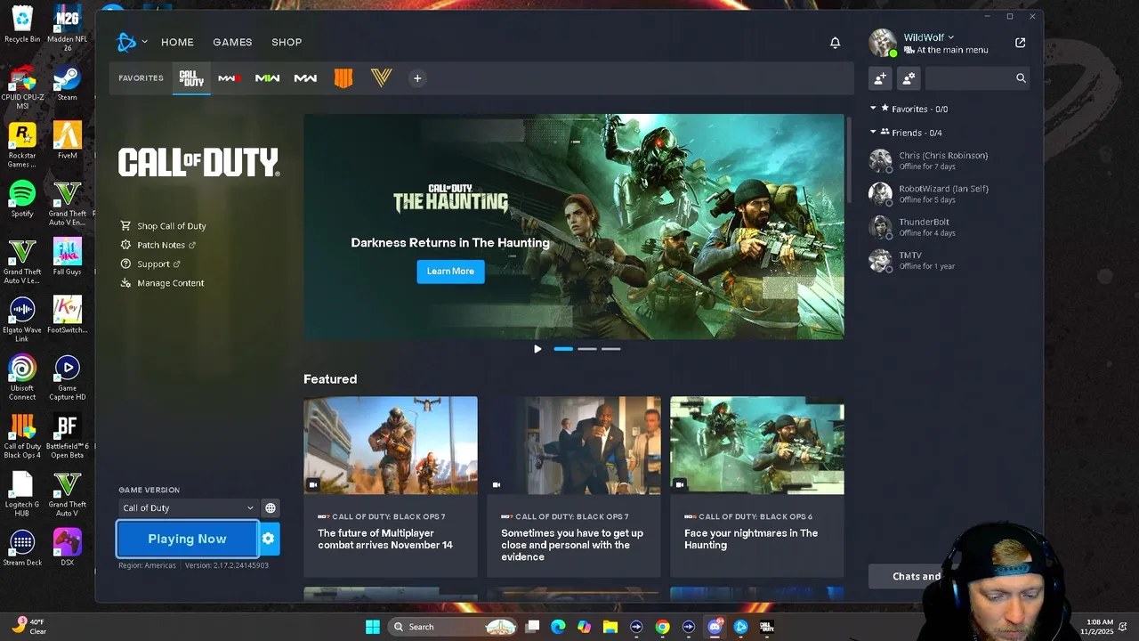Click the FAVORITES label
The width and height of the screenshot is (1139, 641).
[x=141, y=78]
